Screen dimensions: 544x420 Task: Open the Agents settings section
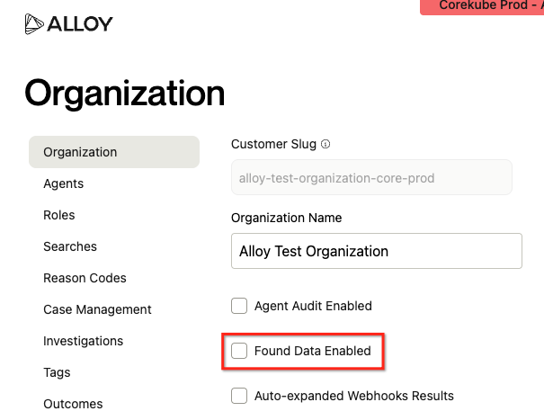click(63, 183)
